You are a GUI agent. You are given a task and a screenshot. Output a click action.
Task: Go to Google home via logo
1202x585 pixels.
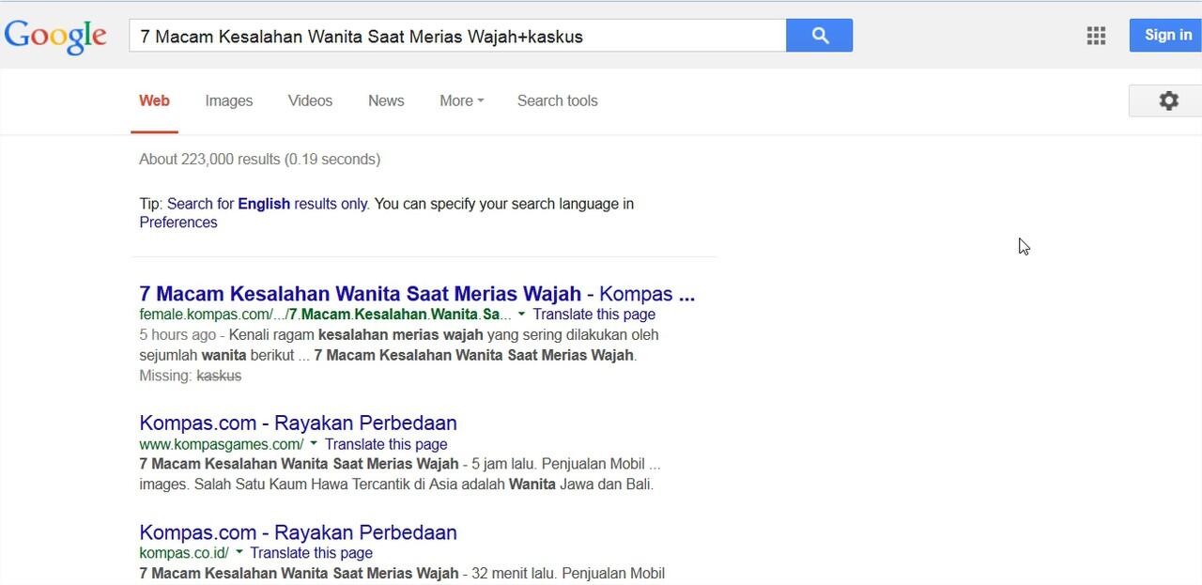55,36
